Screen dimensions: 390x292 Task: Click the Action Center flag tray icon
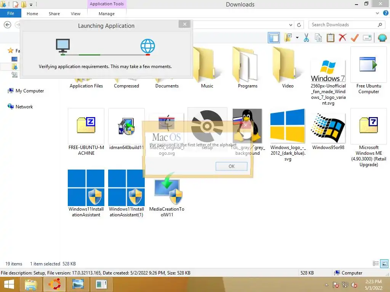(x=336, y=285)
